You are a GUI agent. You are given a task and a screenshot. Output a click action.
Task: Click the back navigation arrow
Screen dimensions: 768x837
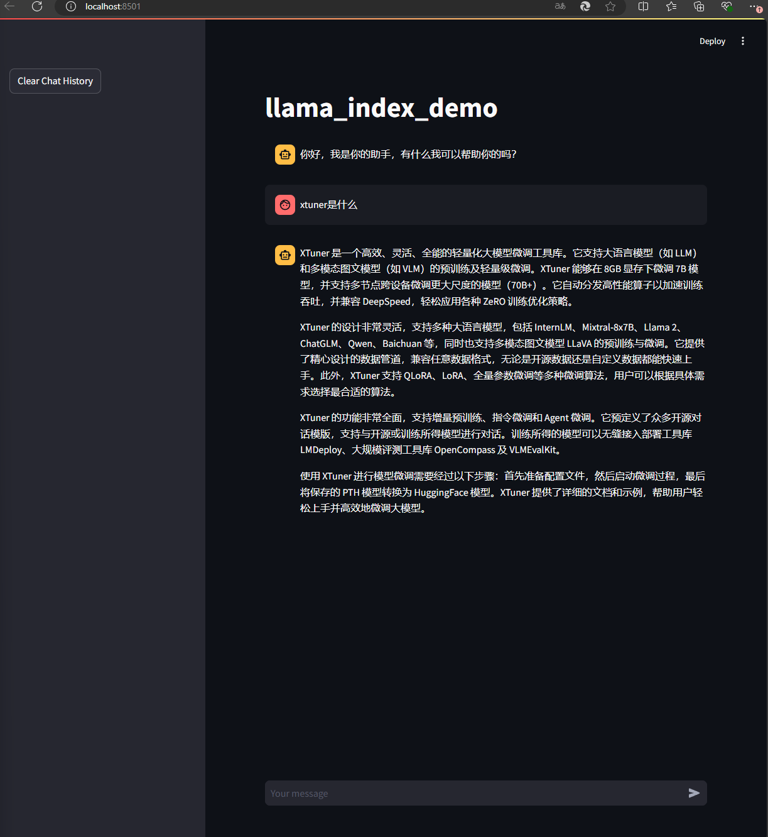point(9,7)
